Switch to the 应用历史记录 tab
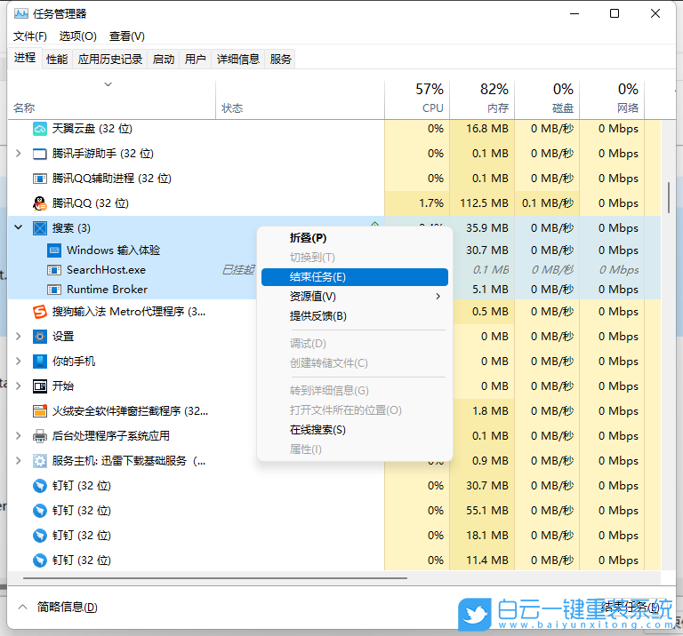683x636 pixels. (x=110, y=59)
